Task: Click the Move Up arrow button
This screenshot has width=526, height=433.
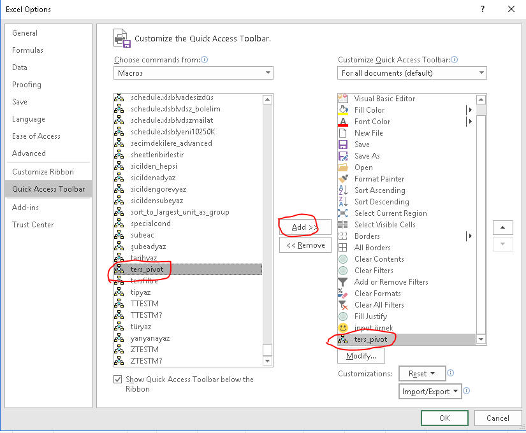Action: click(x=502, y=227)
